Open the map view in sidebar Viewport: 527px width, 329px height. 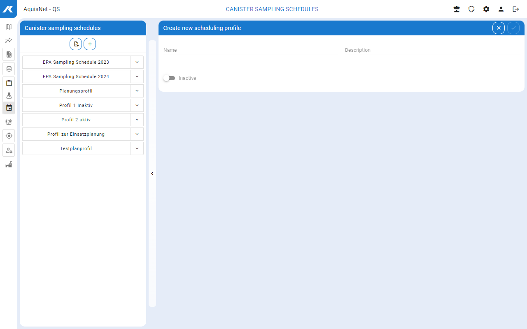point(9,27)
